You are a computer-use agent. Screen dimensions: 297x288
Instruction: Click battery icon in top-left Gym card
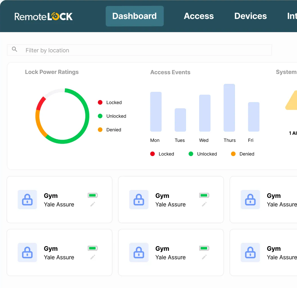[x=93, y=195]
